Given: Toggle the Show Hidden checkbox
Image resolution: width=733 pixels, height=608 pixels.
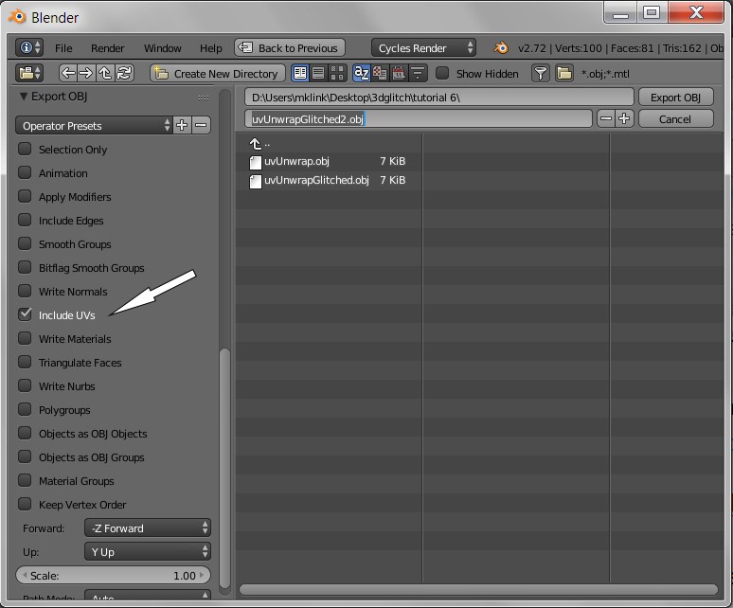Looking at the screenshot, I should (442, 73).
